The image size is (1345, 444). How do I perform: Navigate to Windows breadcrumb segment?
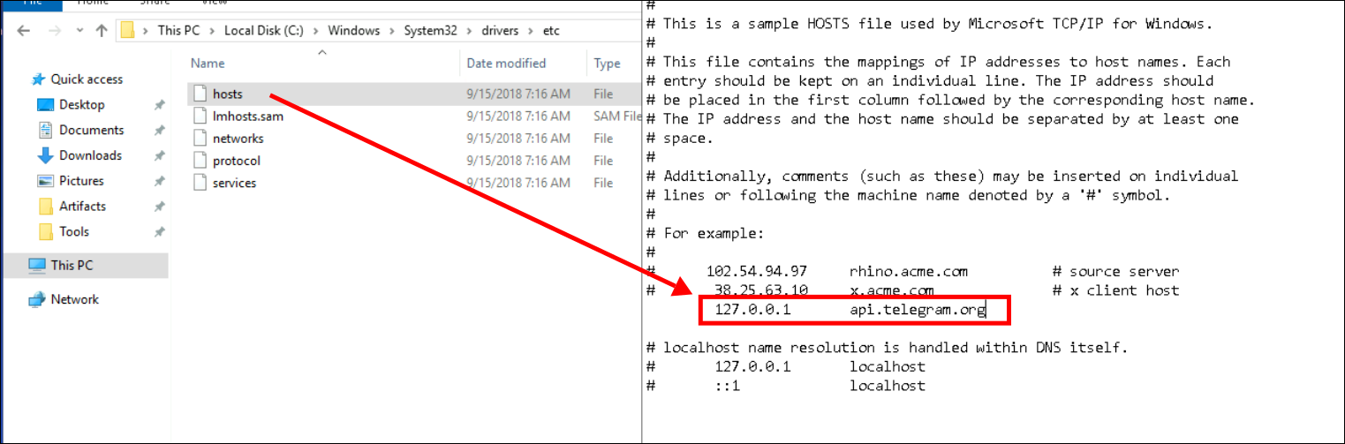354,31
